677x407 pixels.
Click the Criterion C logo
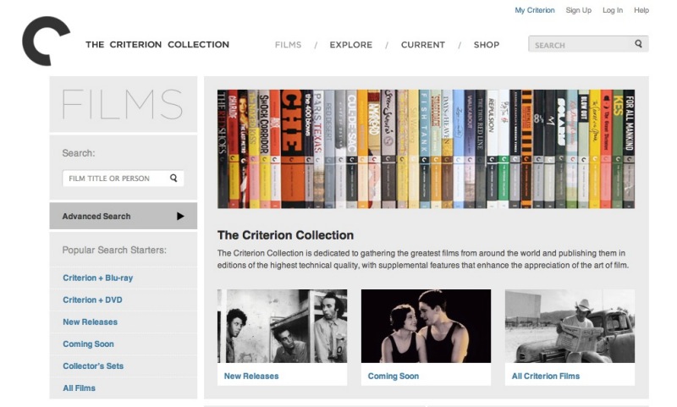[46, 41]
